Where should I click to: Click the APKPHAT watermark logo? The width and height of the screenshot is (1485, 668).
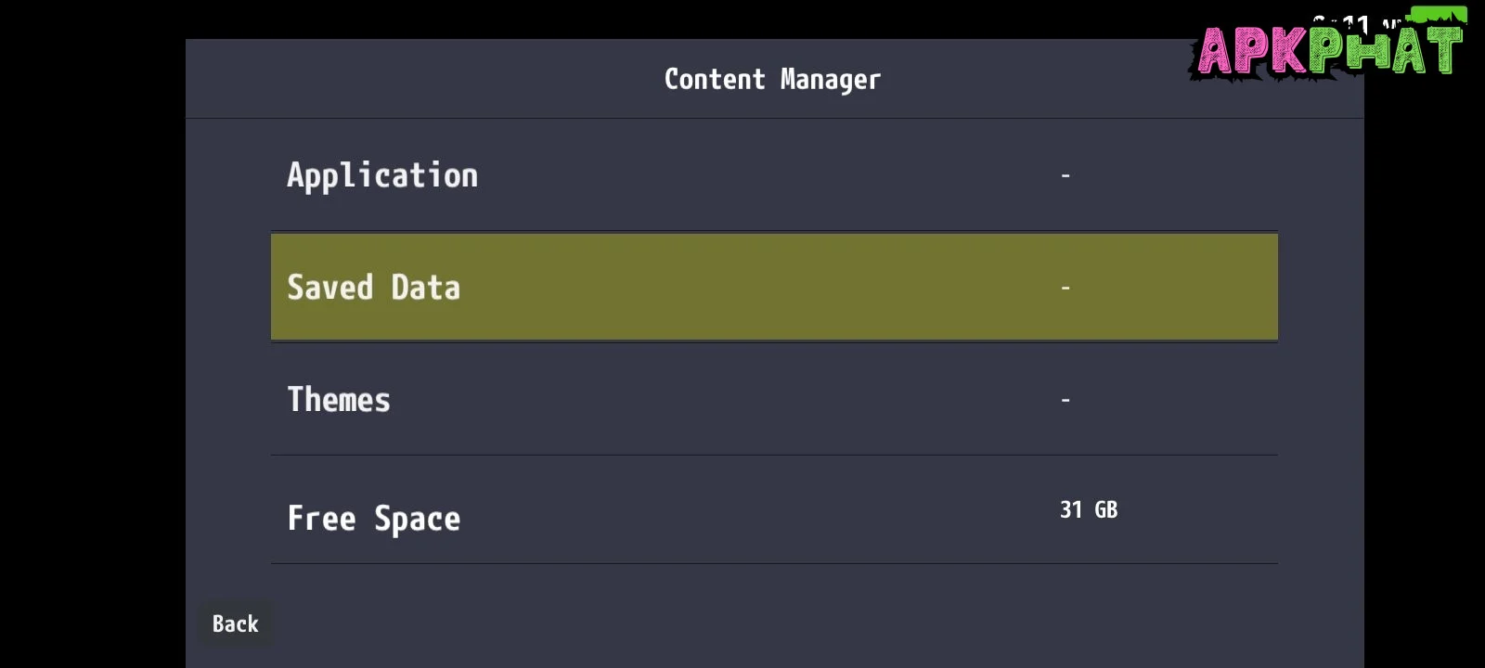(x=1329, y=50)
